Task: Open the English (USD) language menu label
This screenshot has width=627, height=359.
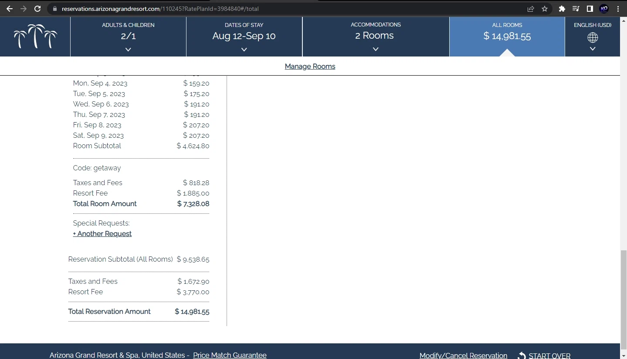Action: click(x=593, y=25)
